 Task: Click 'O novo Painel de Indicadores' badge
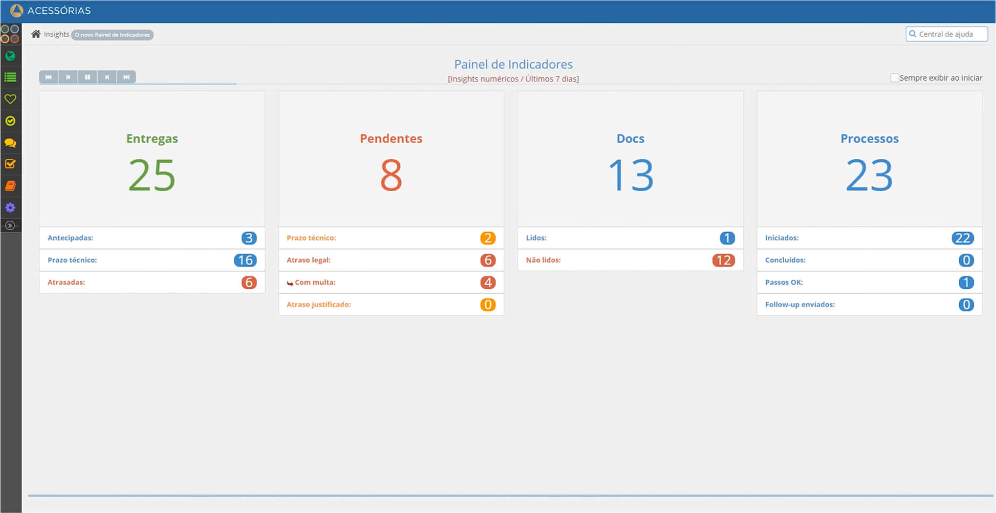coord(113,35)
